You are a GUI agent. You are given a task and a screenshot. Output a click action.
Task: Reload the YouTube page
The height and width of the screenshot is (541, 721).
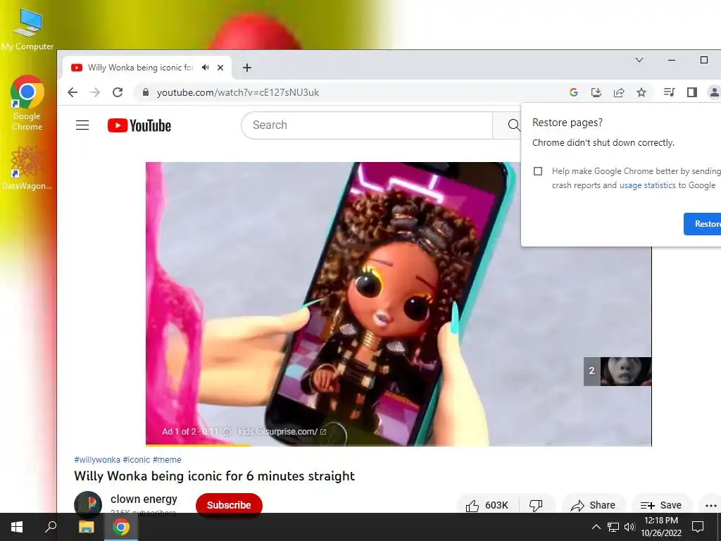pyautogui.click(x=118, y=92)
